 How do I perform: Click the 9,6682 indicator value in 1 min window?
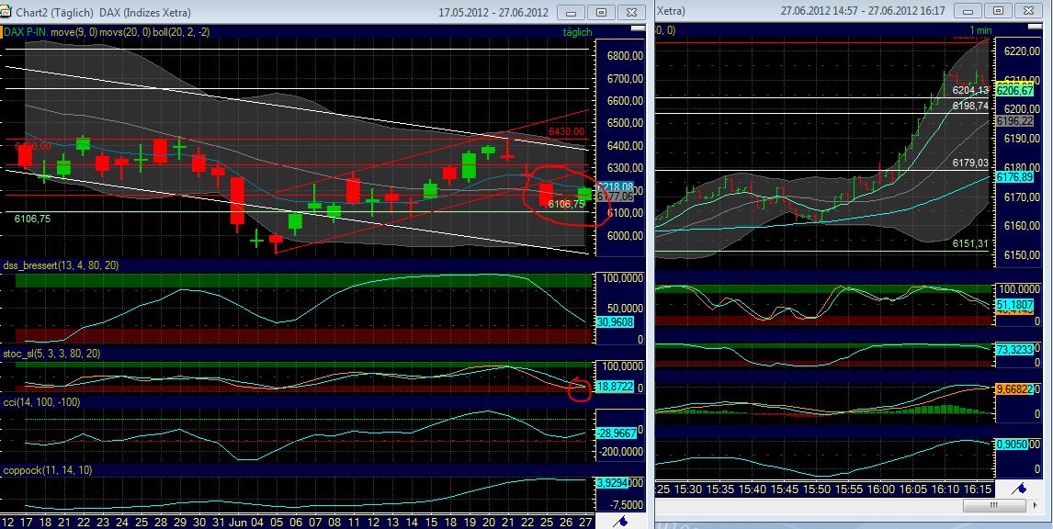pos(1013,388)
